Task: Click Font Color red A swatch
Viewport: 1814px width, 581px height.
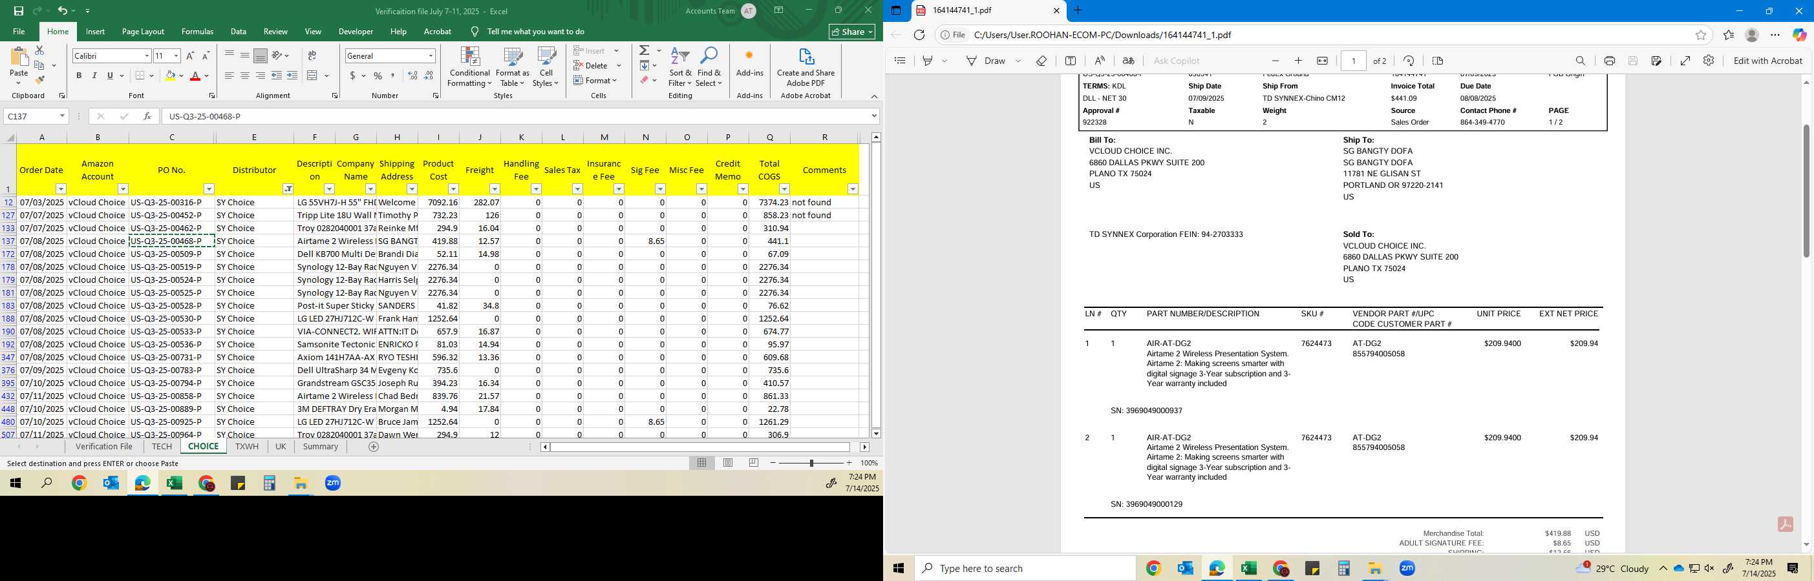Action: tap(195, 76)
